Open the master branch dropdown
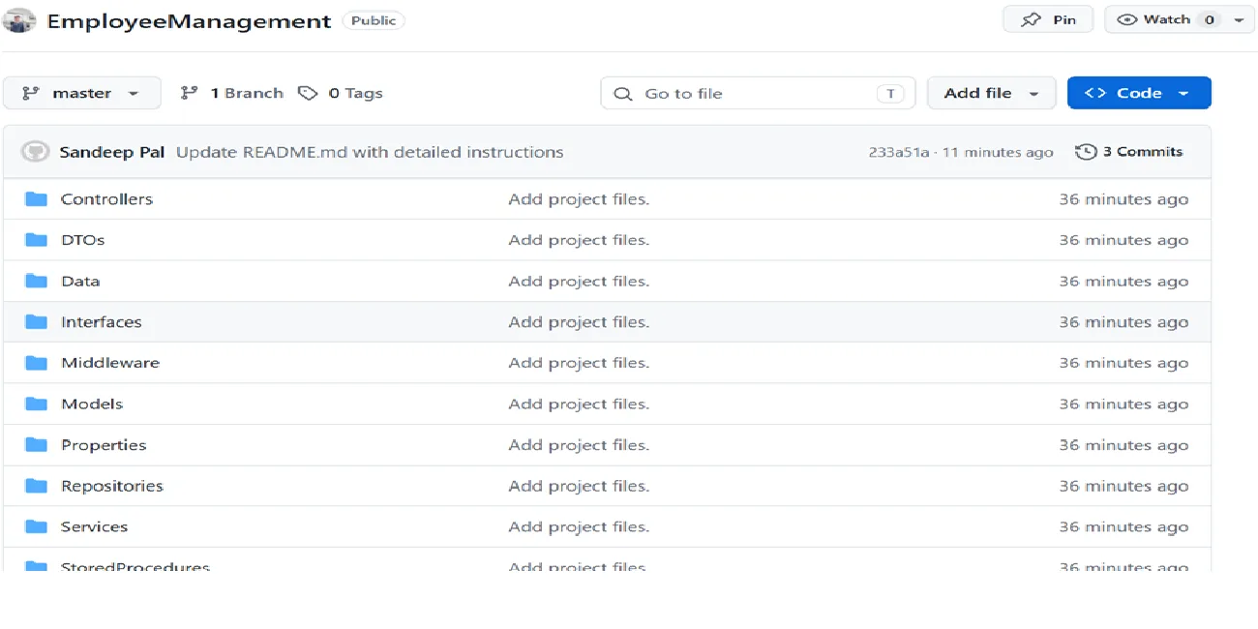The image size is (1258, 629). point(82,93)
